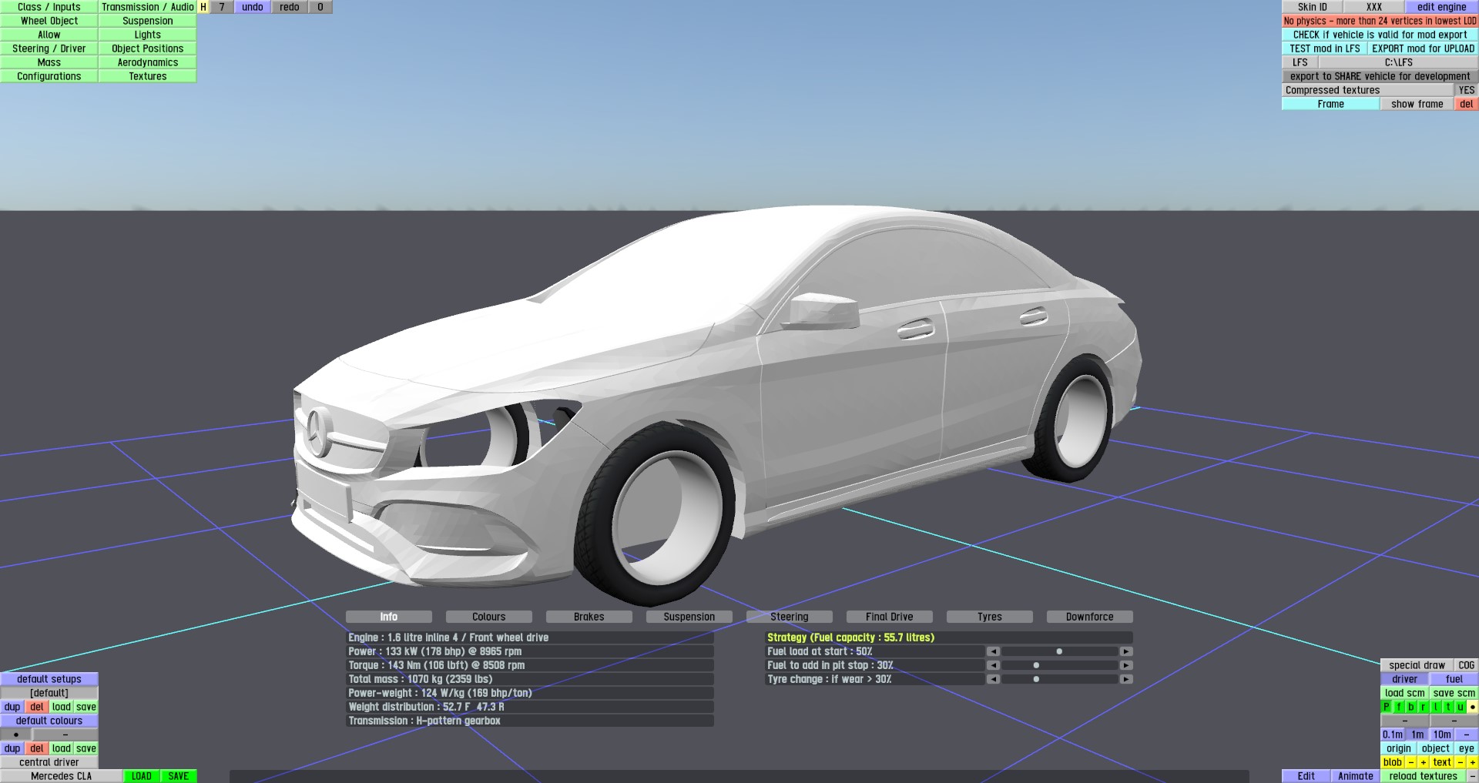Screen dimensions: 1479x783
Task: Toggle the show frame option
Action: (x=1417, y=104)
